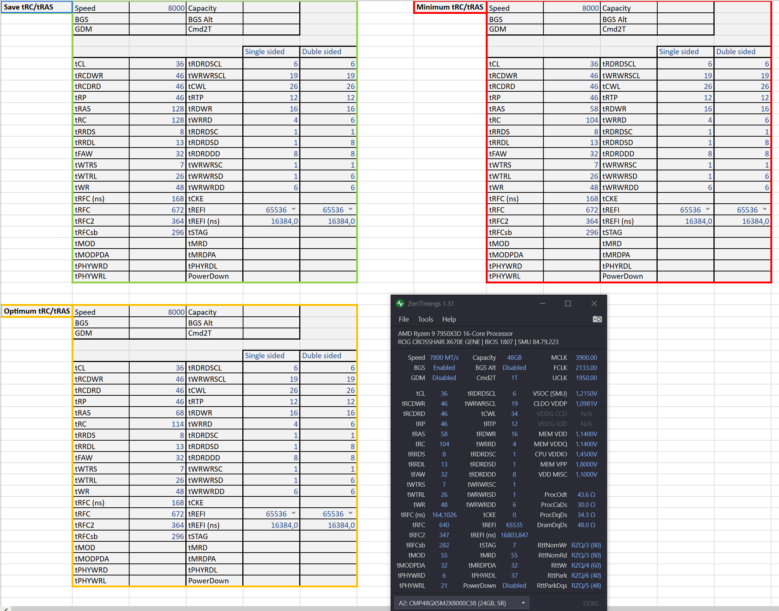Open single sided tREFI dropdown in Optimum table
The image size is (779, 611).
(294, 514)
